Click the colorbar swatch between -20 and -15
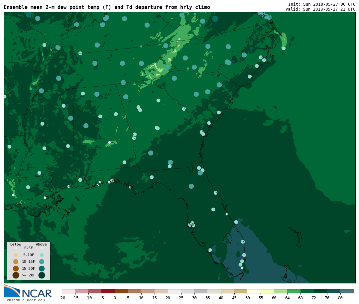 (68, 291)
